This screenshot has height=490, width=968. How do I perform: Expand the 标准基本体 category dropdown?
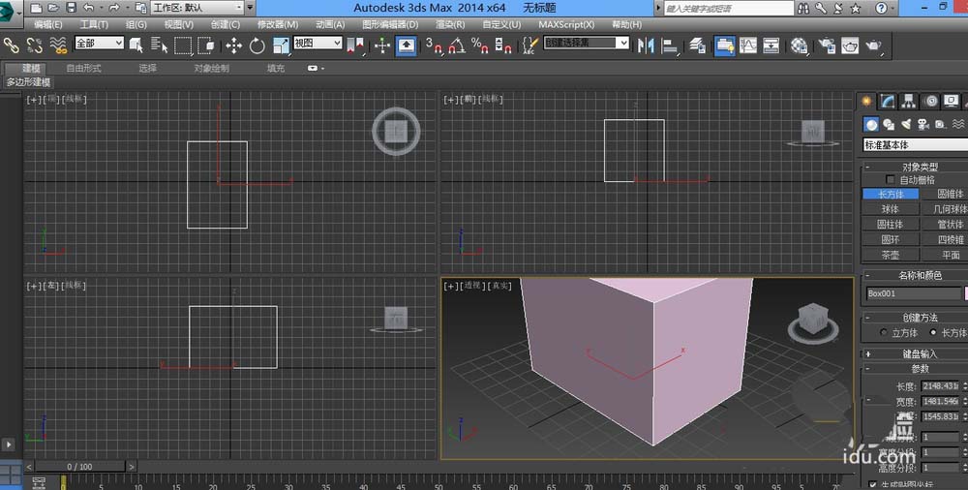(x=914, y=145)
